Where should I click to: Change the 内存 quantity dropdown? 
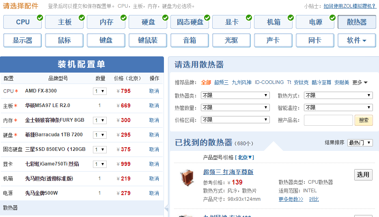[x=100, y=120]
